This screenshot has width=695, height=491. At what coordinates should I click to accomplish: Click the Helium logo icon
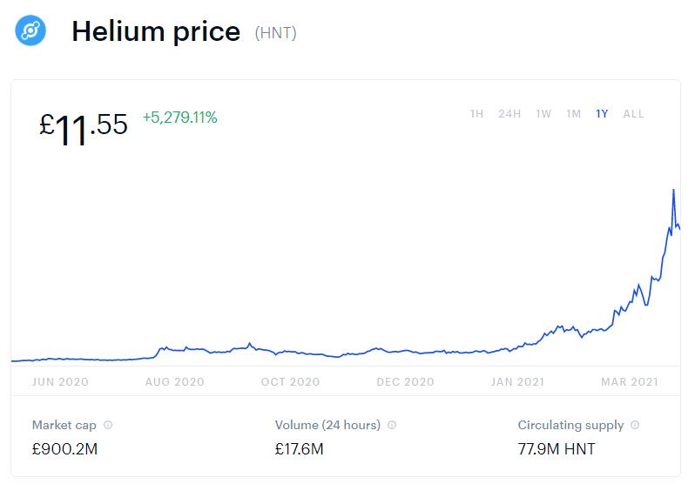pos(30,32)
